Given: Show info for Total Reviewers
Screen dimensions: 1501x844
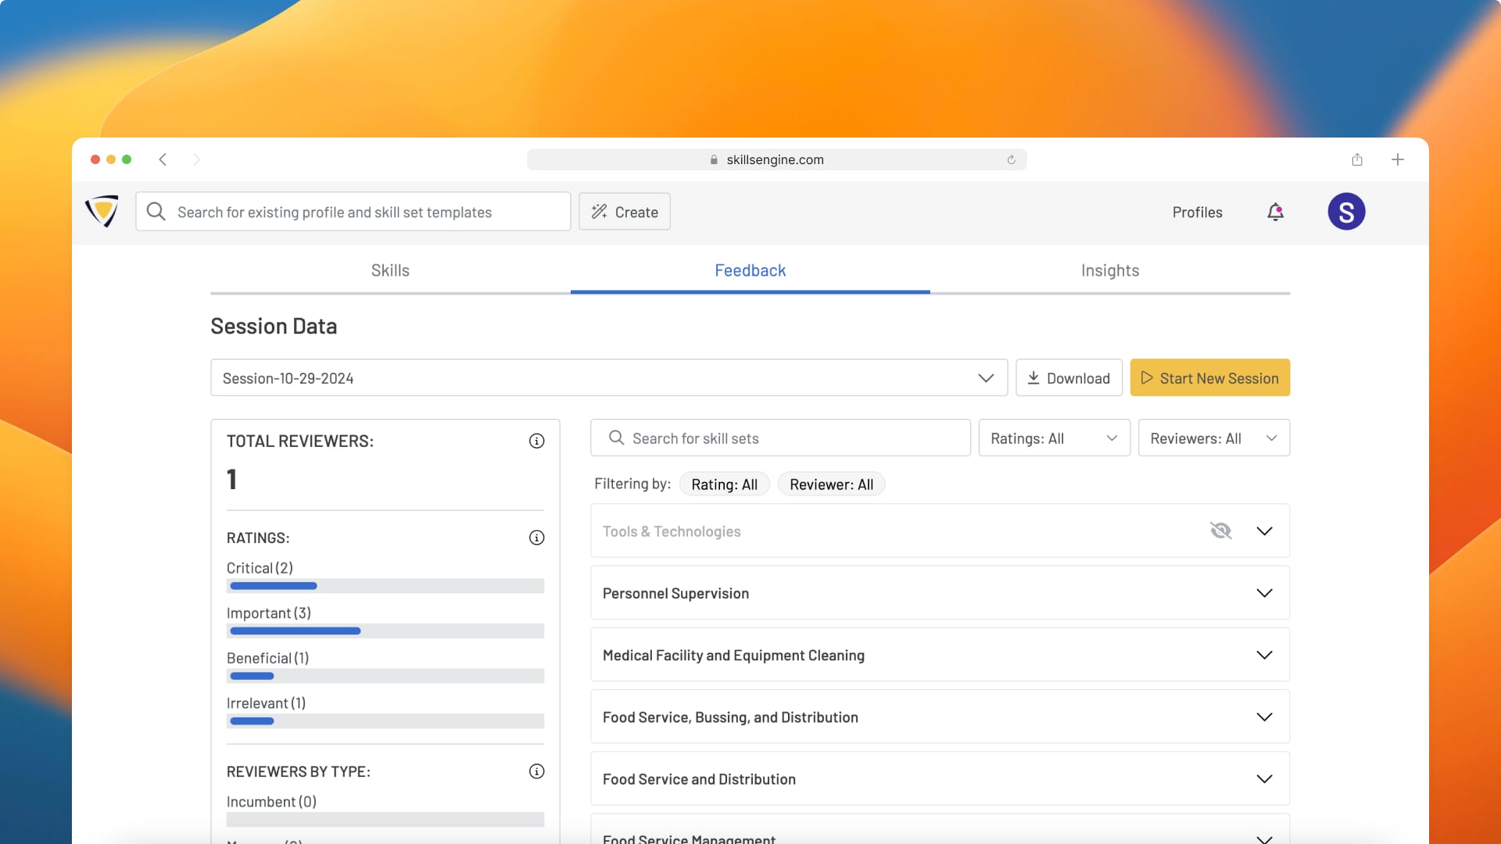Looking at the screenshot, I should coord(536,441).
